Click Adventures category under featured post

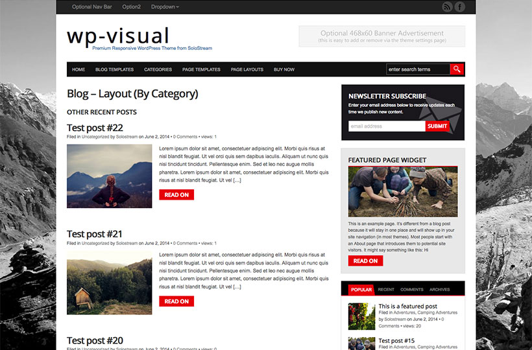coord(404,312)
